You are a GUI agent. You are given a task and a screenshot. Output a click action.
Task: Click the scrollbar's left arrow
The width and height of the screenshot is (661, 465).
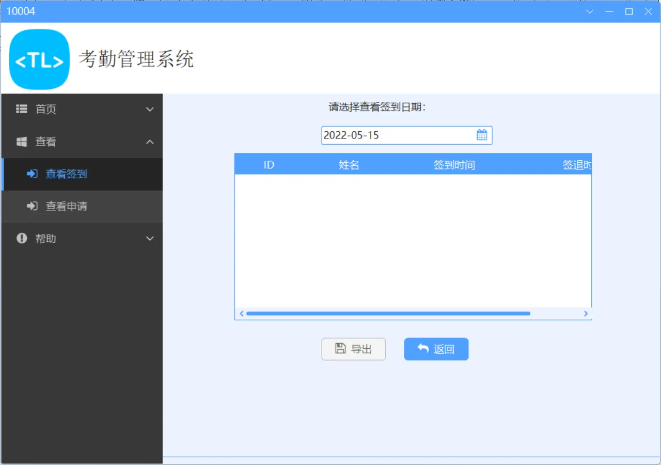(x=241, y=314)
